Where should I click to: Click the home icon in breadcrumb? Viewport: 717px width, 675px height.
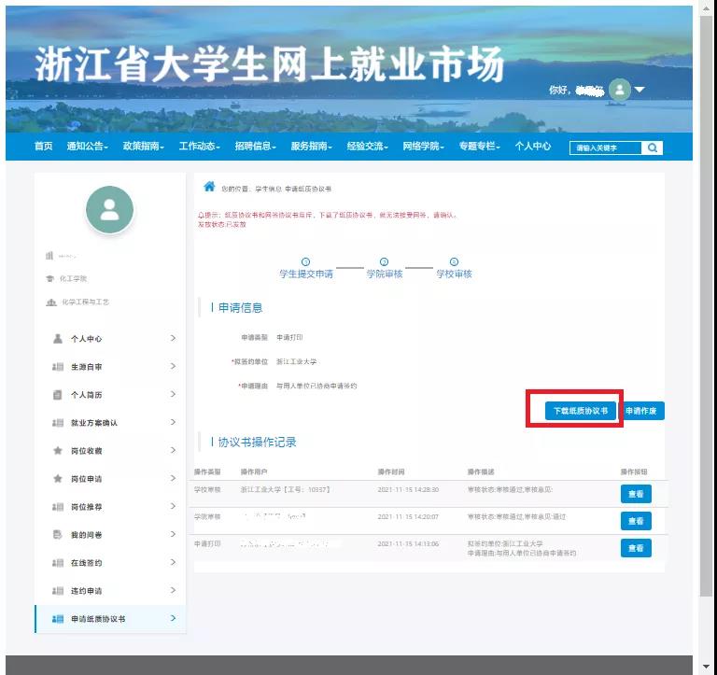tap(210, 187)
